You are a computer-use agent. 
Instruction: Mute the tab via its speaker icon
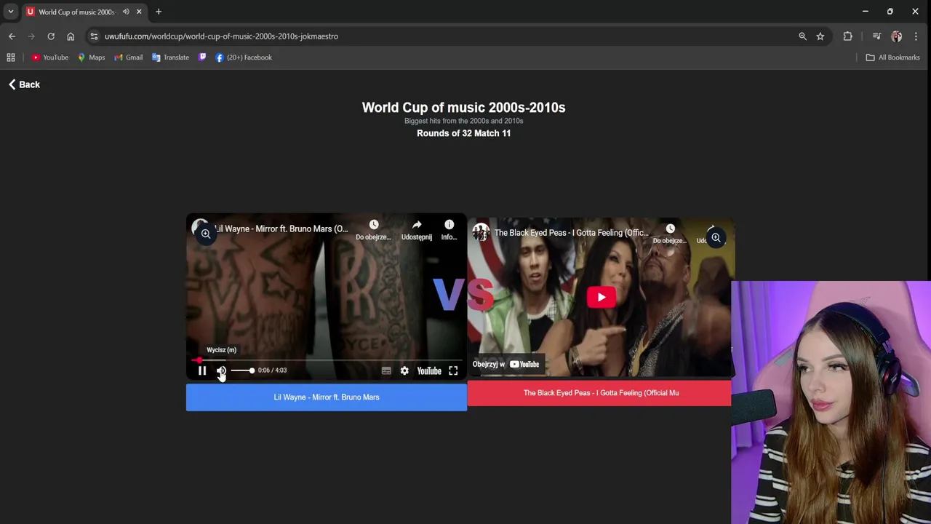126,12
